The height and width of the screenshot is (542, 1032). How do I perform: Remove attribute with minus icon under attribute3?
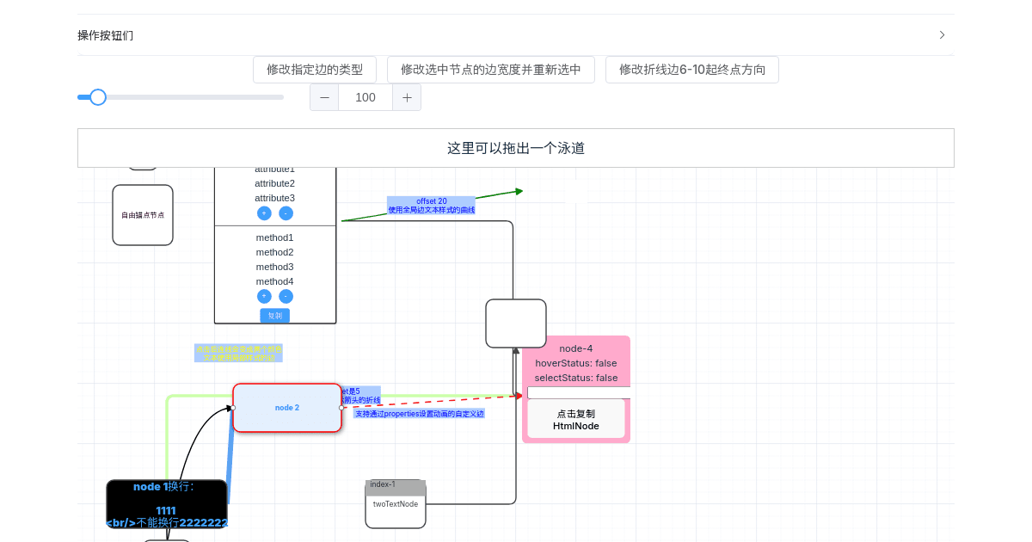click(x=286, y=213)
